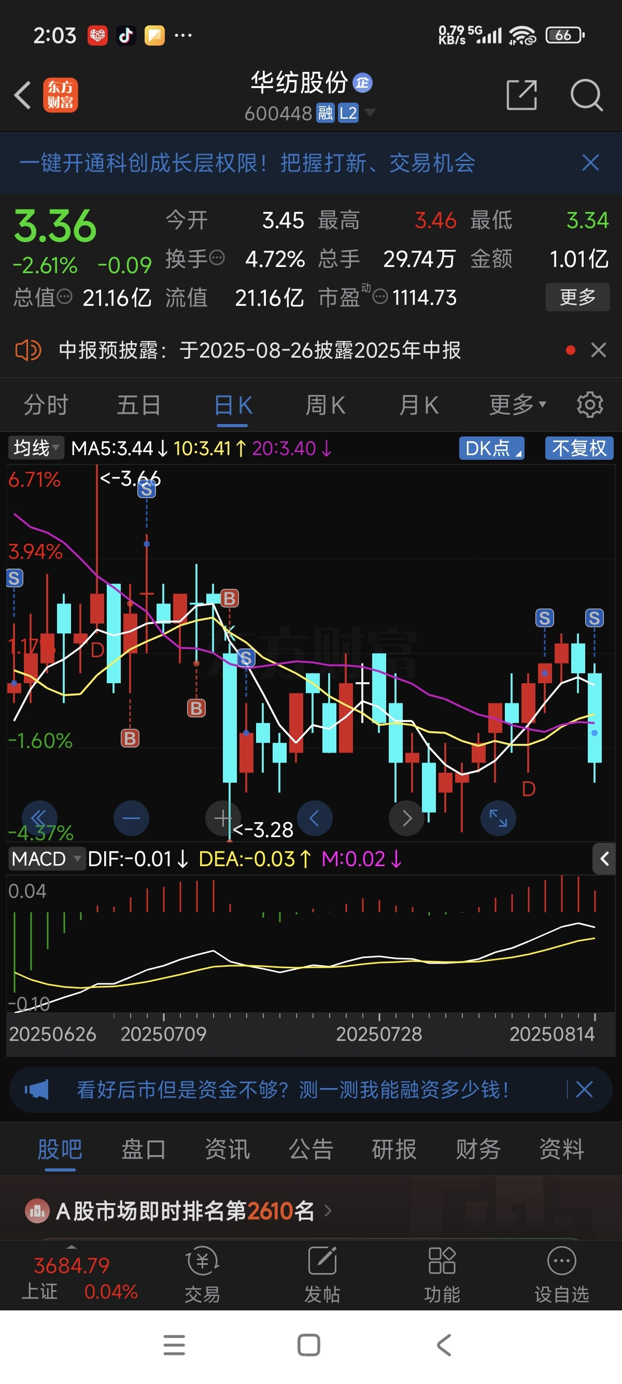Tap Android back navigation button
This screenshot has width=622, height=1384.
pyautogui.click(x=444, y=1345)
